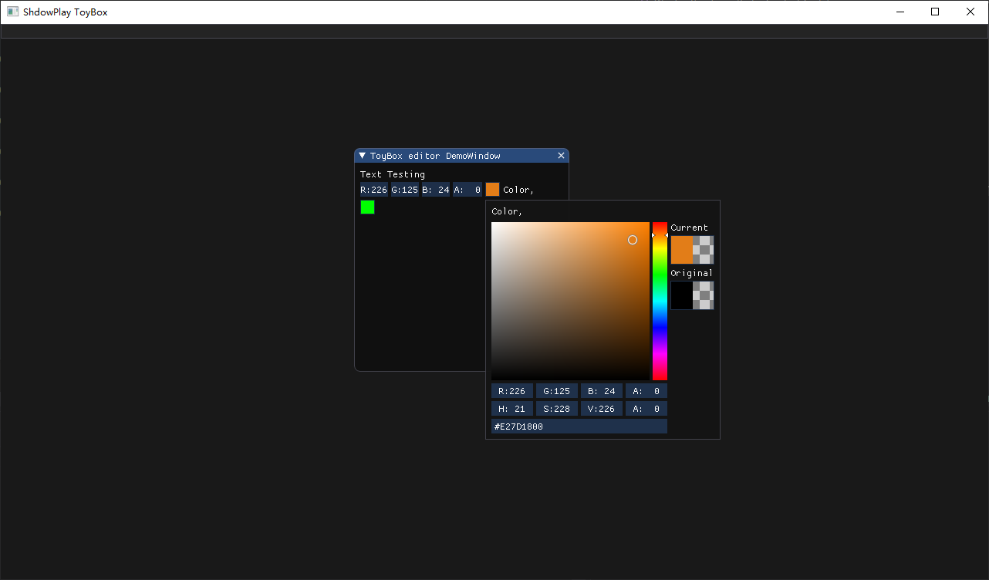The image size is (989, 580).
Task: Select the R:226 field in picker popup
Action: (512, 391)
